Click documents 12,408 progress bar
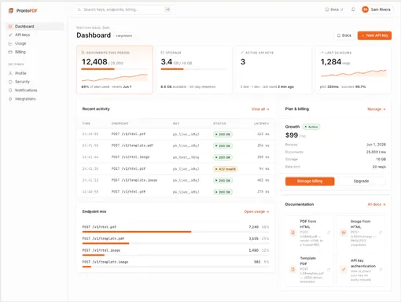The height and width of the screenshot is (302, 401). [115, 69]
